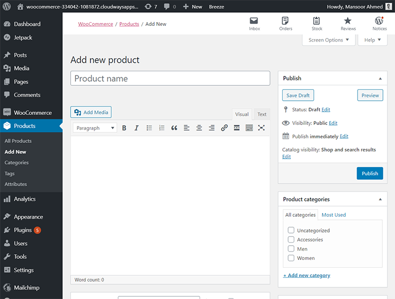Align text right
Viewport: 395px width, 299px height.
(x=212, y=128)
